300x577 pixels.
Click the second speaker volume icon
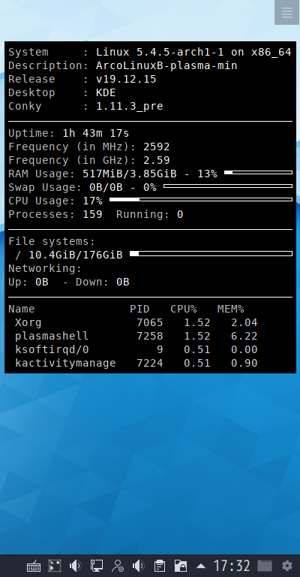[139, 566]
